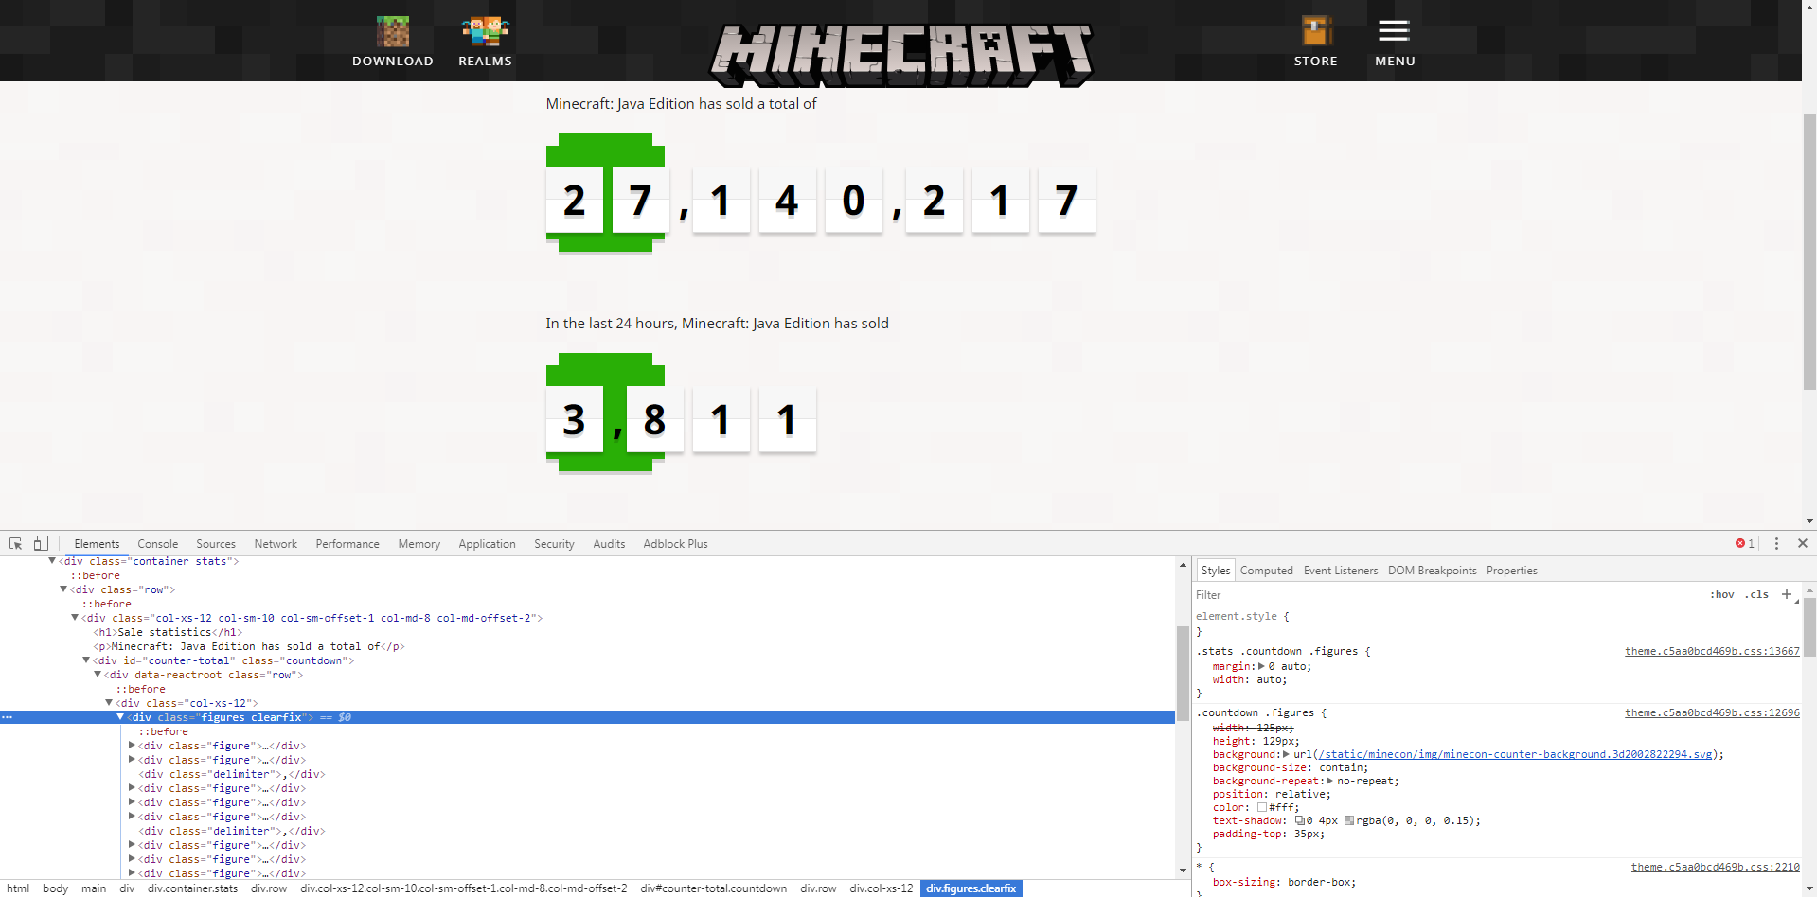Open the #fff color swatch picker

1261,807
